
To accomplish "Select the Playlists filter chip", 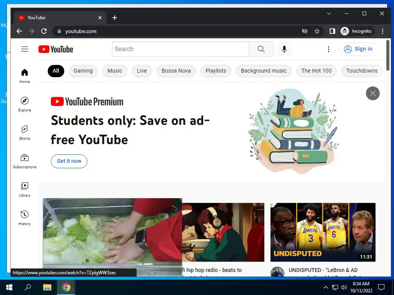I will pyautogui.click(x=216, y=71).
